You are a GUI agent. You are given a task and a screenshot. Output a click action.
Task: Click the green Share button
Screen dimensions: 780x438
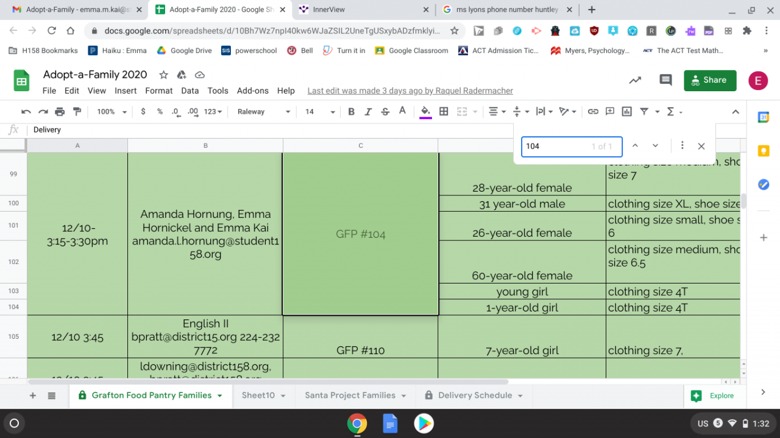coord(709,80)
